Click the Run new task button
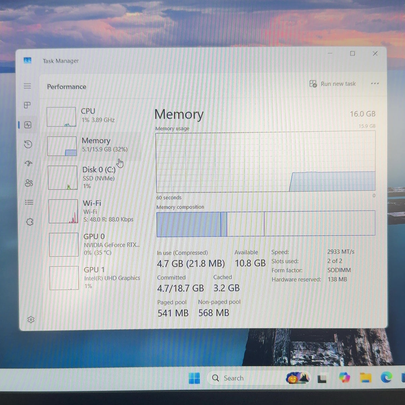 point(332,84)
